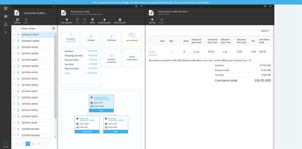Open the Line items widget
This screenshot has height=149, width=302.
pyautogui.click(x=71, y=38)
